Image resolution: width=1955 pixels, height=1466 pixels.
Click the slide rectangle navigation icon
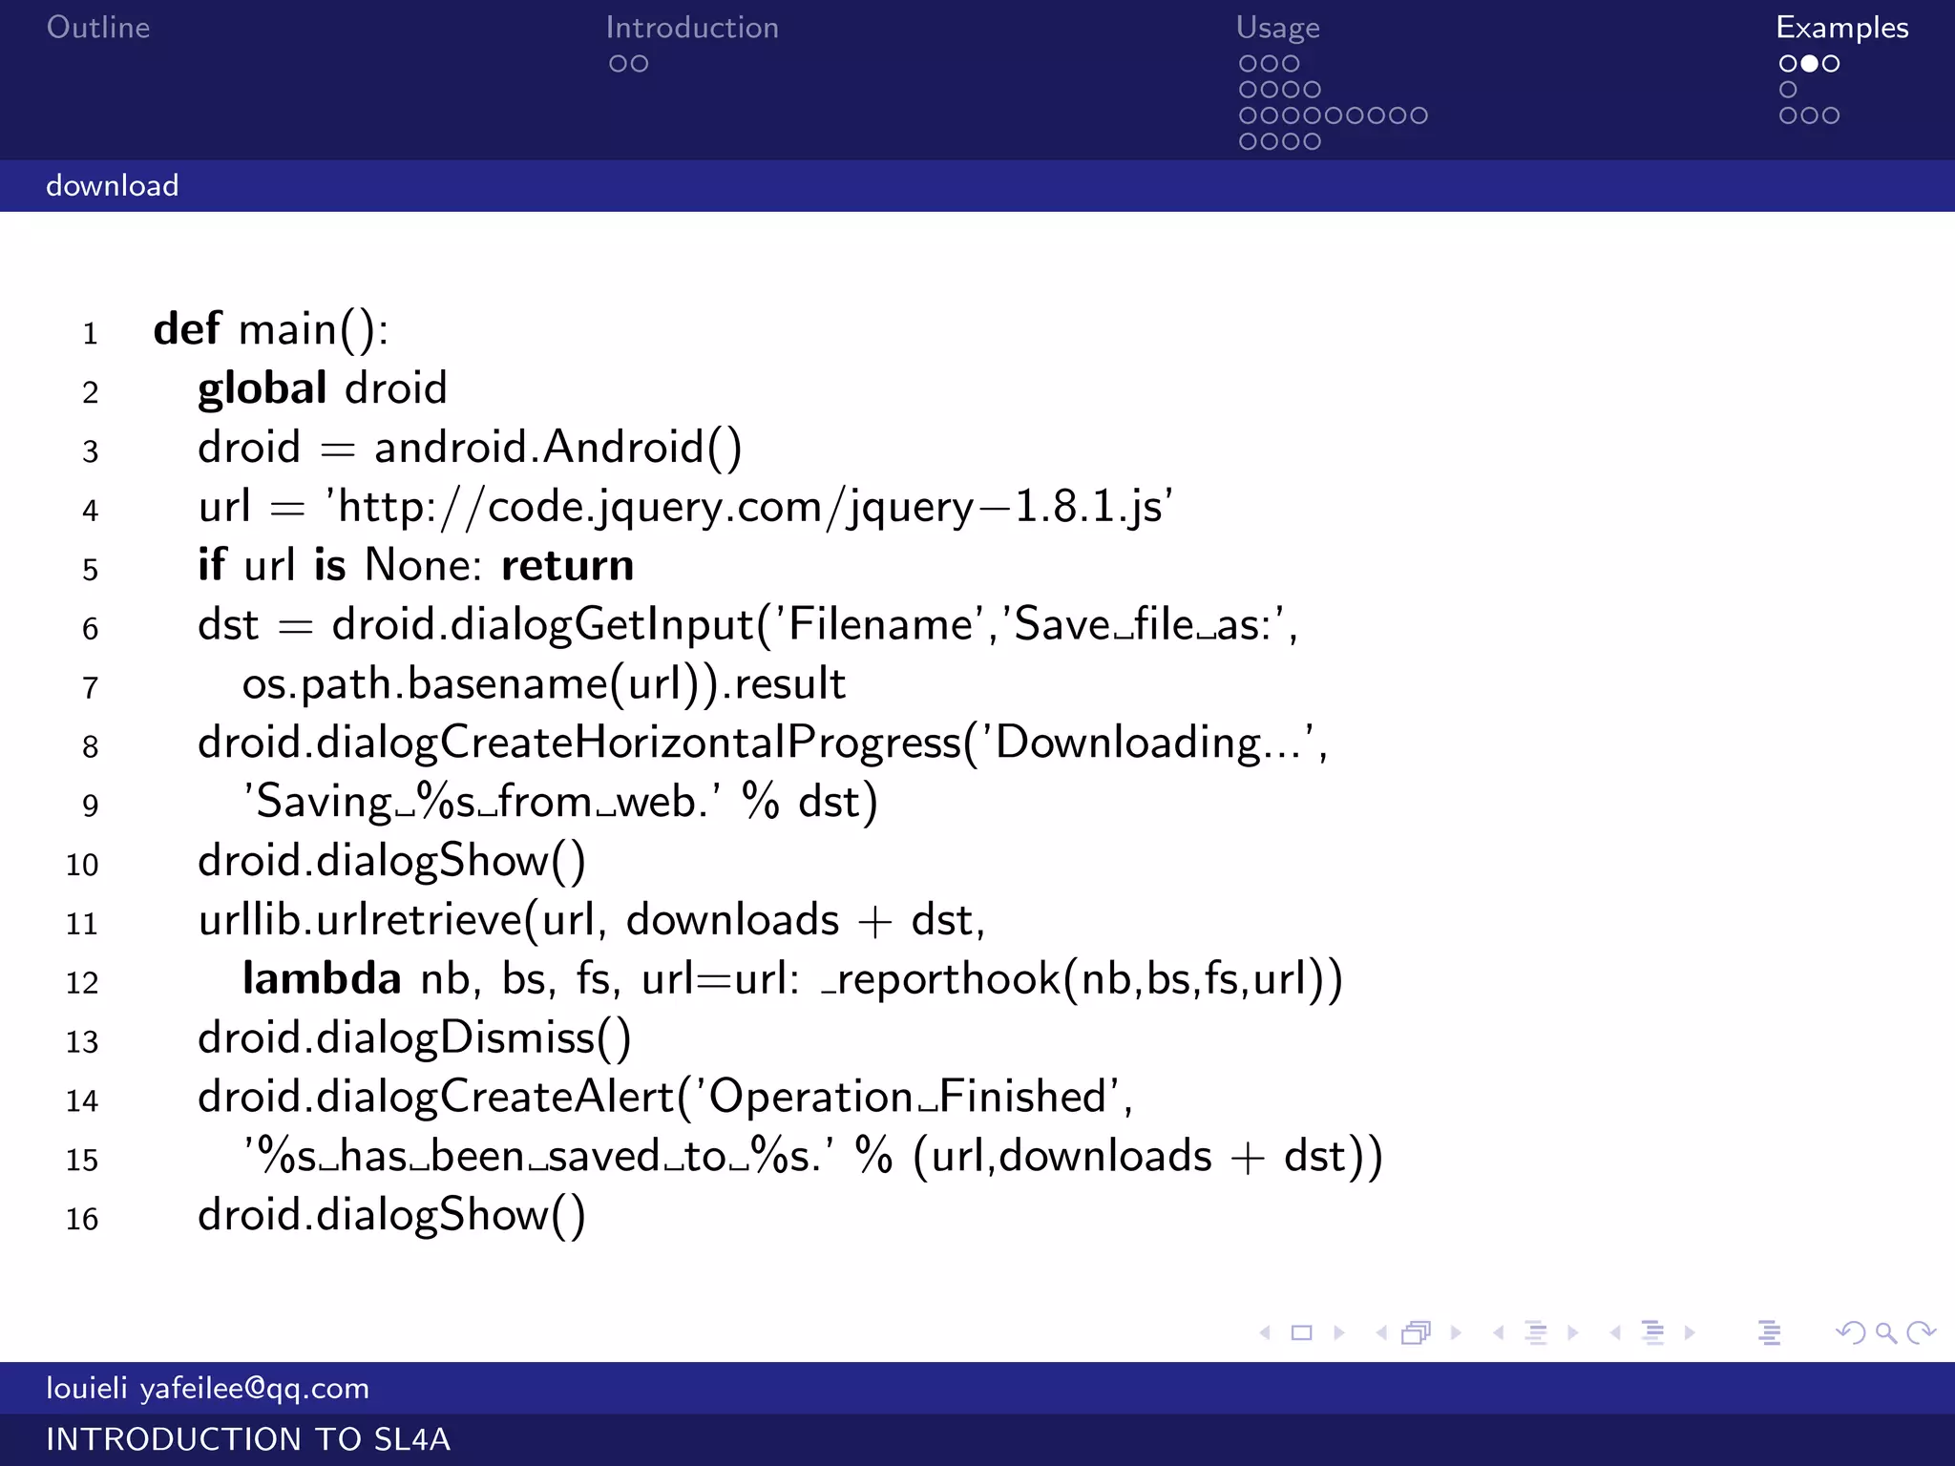coord(1301,1332)
